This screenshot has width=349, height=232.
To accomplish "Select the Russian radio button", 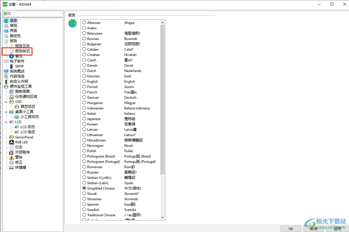I will [x=84, y=172].
